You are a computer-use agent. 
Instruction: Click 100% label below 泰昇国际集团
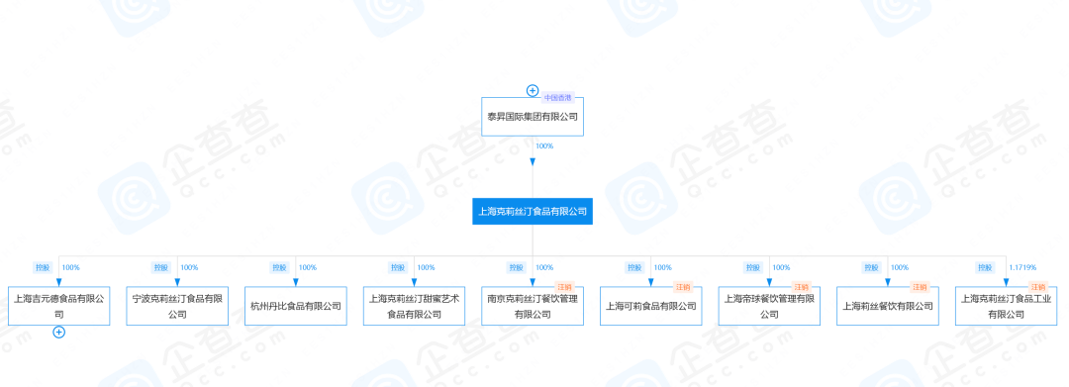pos(544,145)
